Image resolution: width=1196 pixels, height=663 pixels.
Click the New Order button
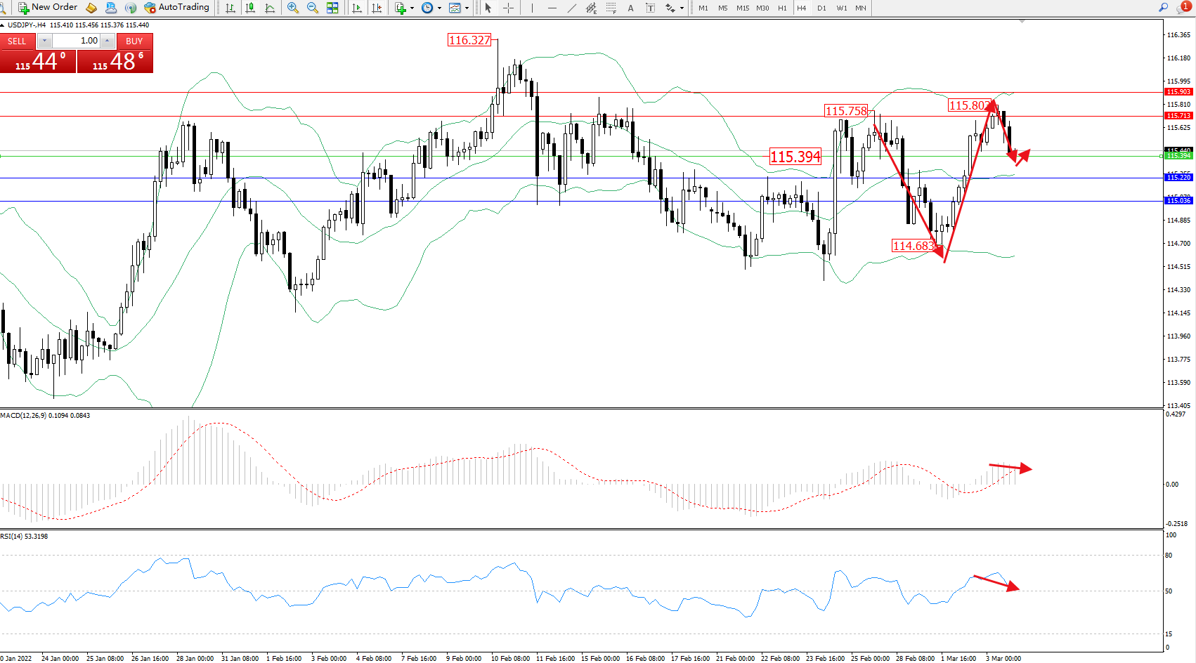pyautogui.click(x=48, y=8)
